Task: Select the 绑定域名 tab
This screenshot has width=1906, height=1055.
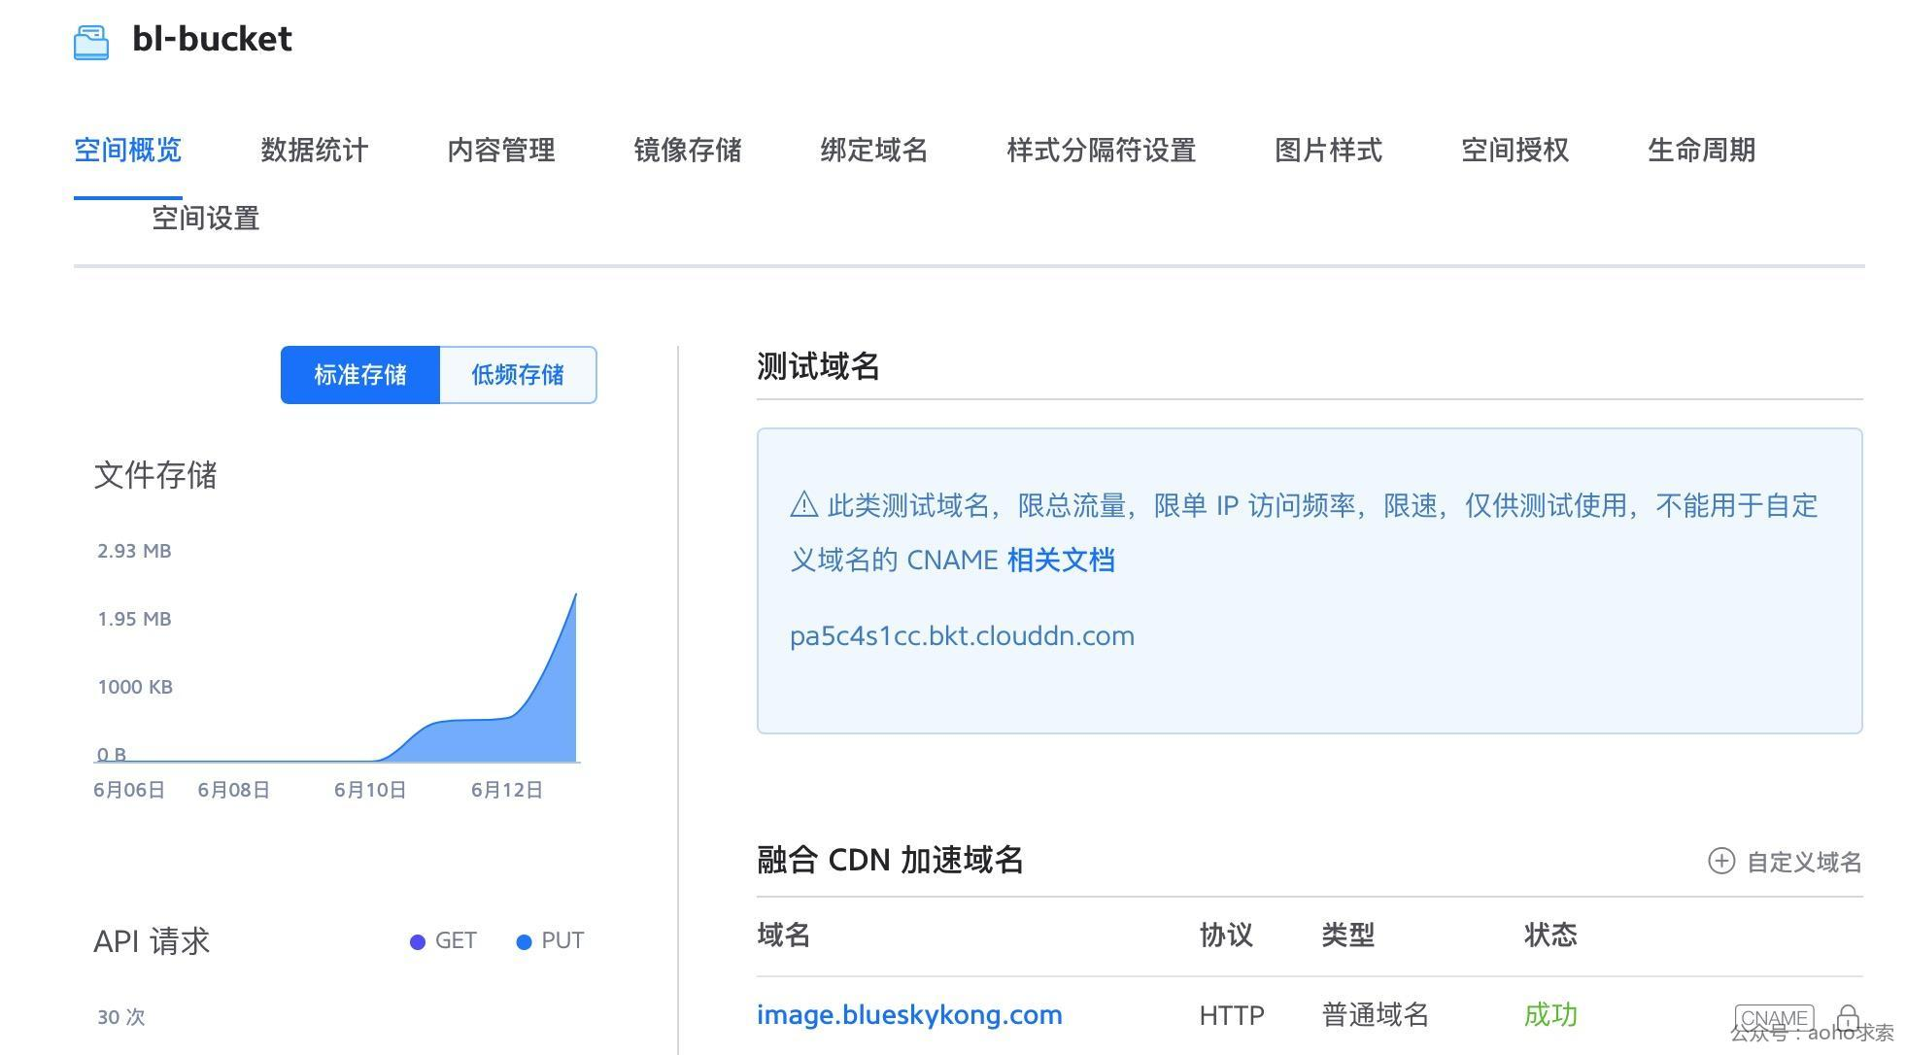Action: click(x=873, y=151)
